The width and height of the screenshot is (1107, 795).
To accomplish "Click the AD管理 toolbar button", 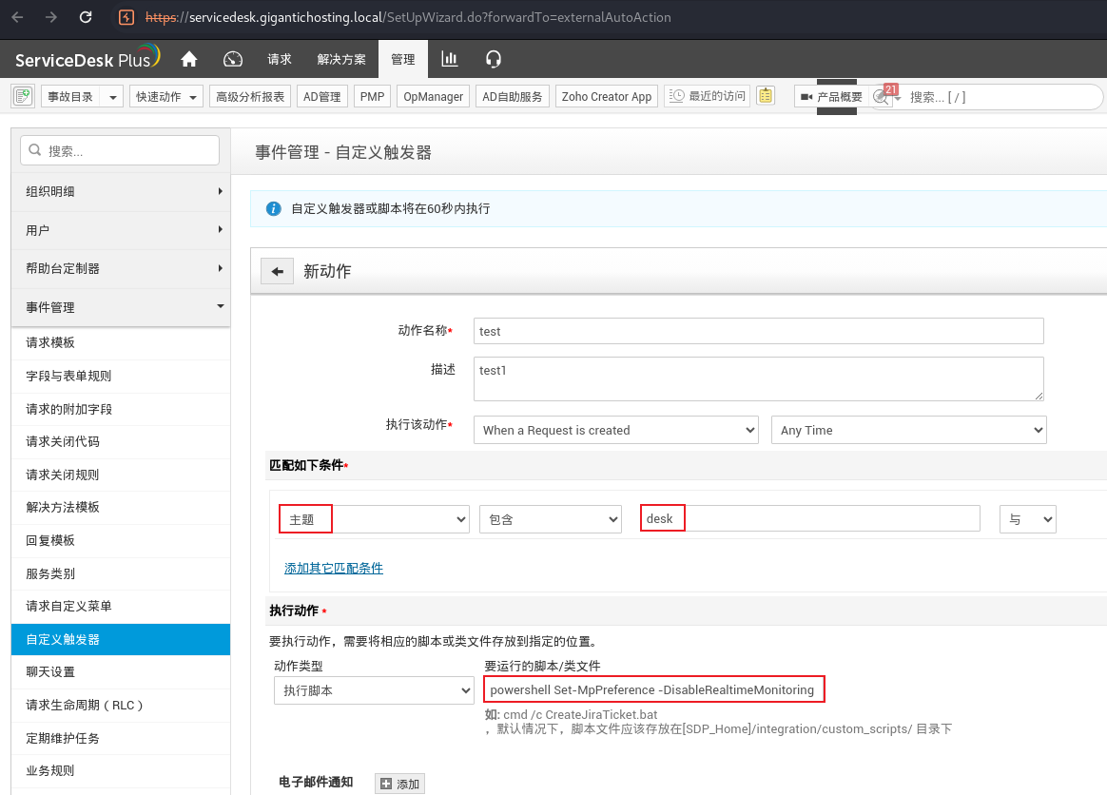I will [x=321, y=96].
